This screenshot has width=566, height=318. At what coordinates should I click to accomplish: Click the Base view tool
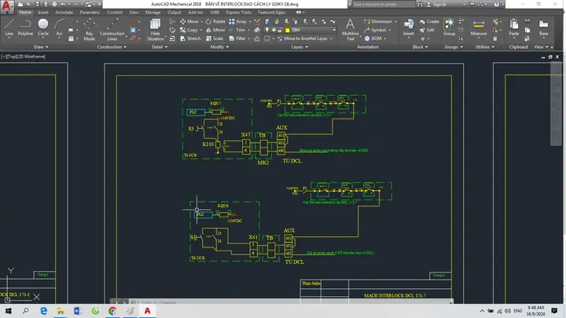[x=543, y=27]
